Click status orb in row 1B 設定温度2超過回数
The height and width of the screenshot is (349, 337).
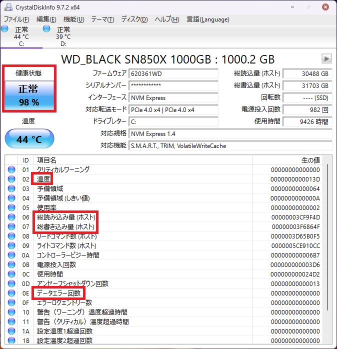pyautogui.click(x=11, y=340)
